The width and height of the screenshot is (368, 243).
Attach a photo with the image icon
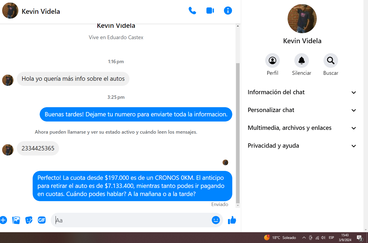tap(16, 220)
